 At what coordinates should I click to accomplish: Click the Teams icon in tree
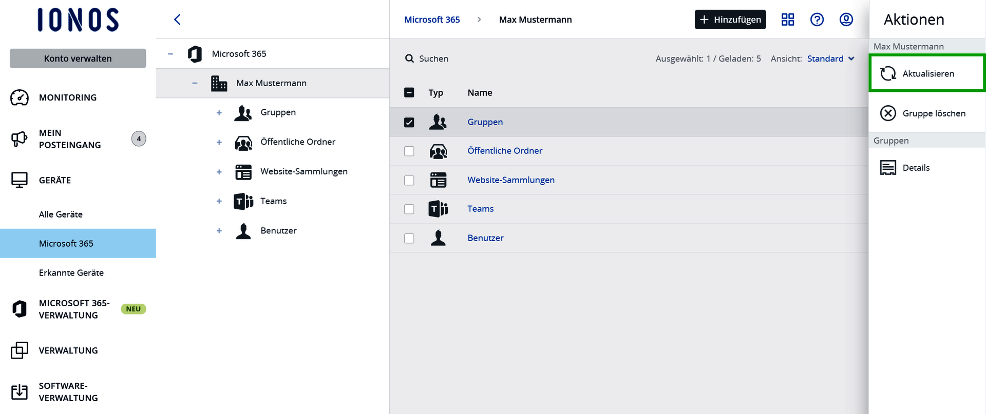tap(243, 201)
